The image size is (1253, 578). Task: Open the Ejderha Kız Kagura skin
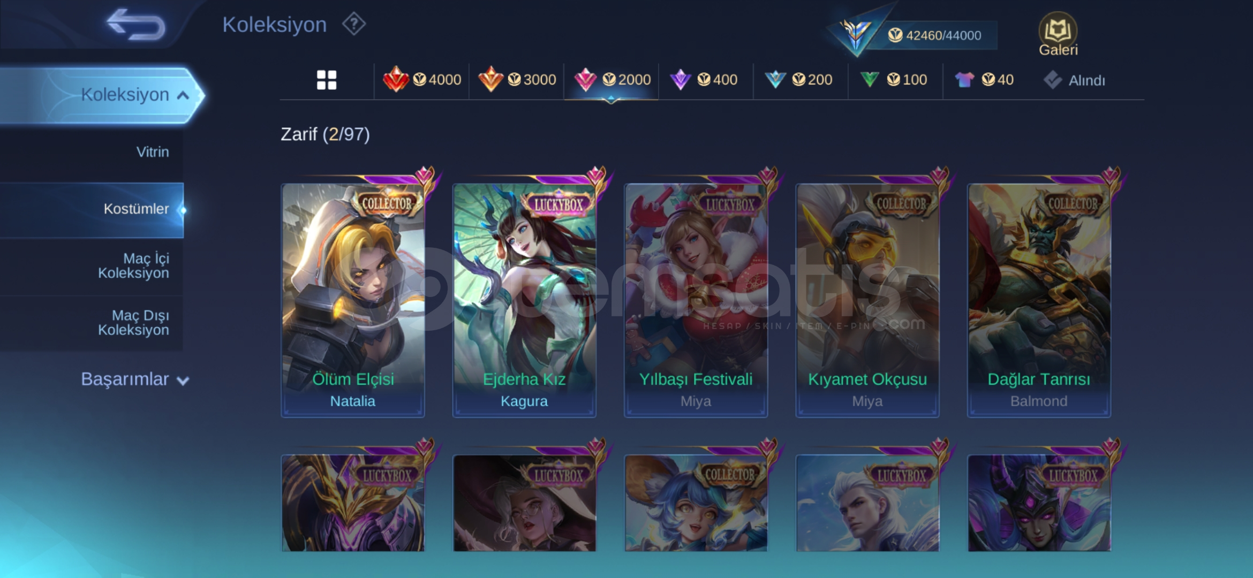524,300
